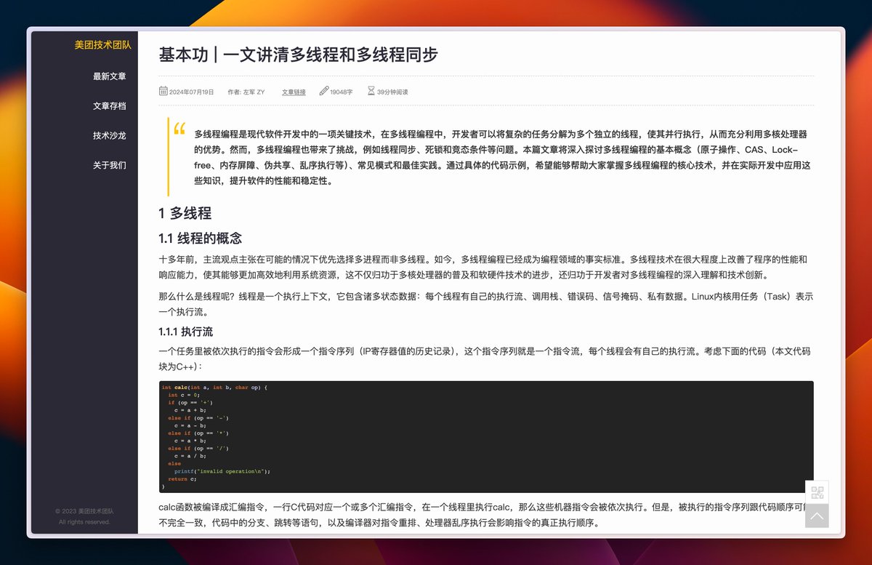Click the printf("invalid operation\n") code line
Screen dimensions: 872x565
pyautogui.click(x=222, y=471)
